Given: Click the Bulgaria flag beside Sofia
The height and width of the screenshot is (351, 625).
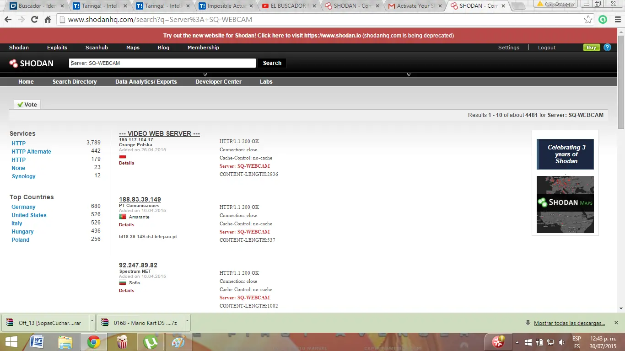Looking at the screenshot, I should point(122,282).
